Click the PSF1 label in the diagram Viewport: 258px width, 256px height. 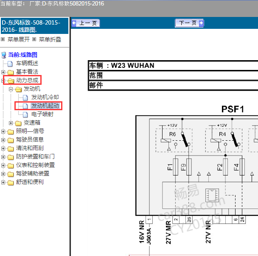pyautogui.click(x=233, y=109)
